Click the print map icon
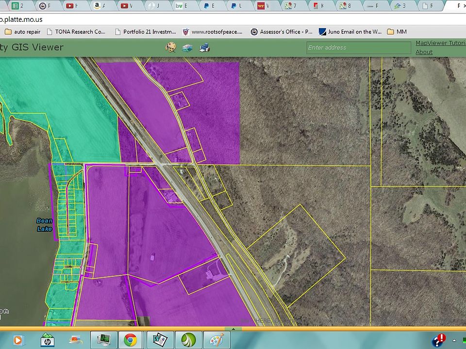 (205, 48)
